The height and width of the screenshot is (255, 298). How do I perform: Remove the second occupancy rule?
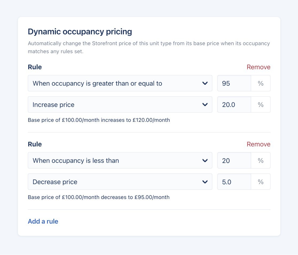(x=258, y=144)
